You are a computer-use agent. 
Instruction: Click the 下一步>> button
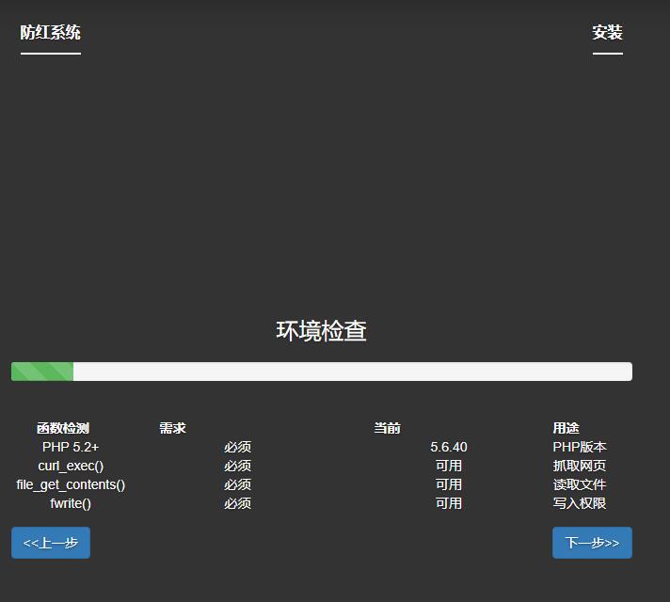click(x=592, y=543)
